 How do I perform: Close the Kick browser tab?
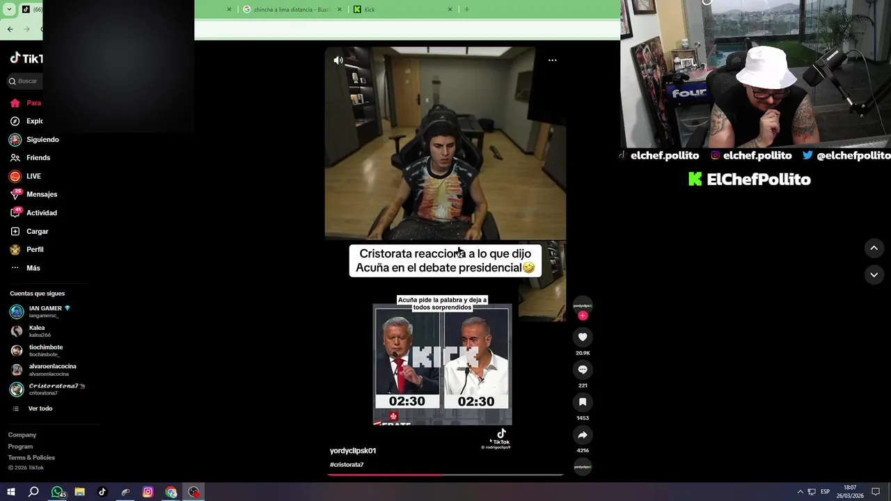[450, 10]
